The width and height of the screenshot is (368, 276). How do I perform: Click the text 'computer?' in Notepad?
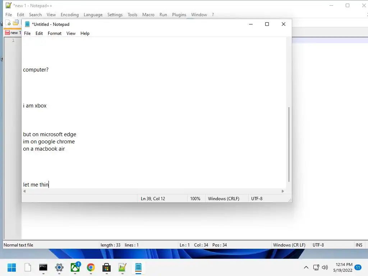(x=36, y=70)
